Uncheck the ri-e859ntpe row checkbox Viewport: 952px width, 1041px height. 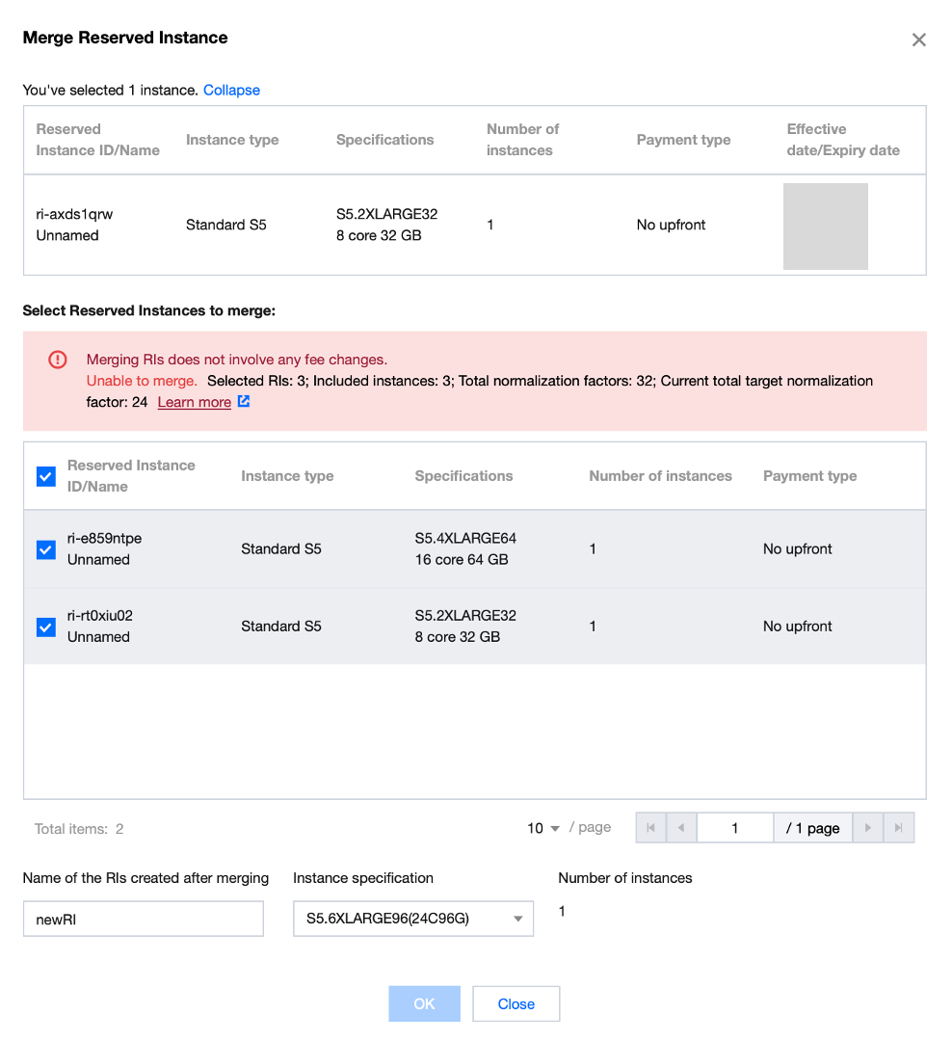click(x=46, y=549)
